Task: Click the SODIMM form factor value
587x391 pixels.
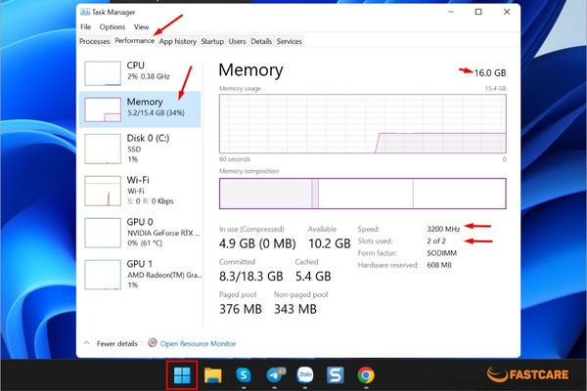Action: pyautogui.click(x=442, y=253)
